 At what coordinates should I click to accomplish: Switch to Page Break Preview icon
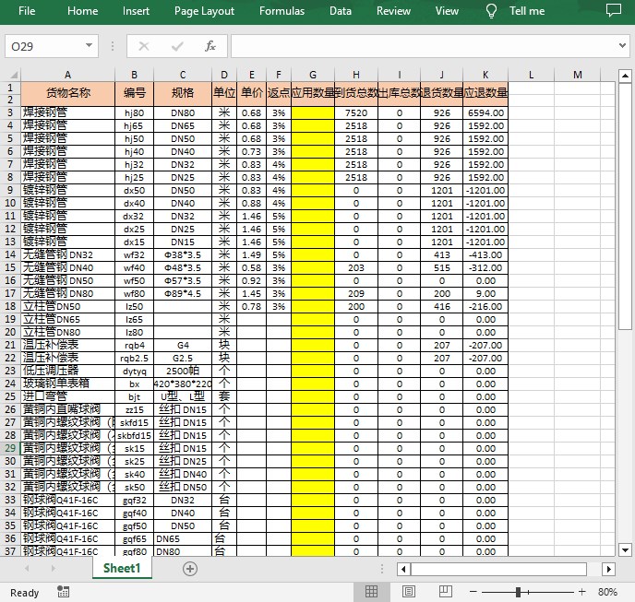click(x=445, y=592)
